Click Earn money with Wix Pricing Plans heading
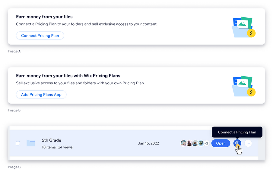 (68, 76)
